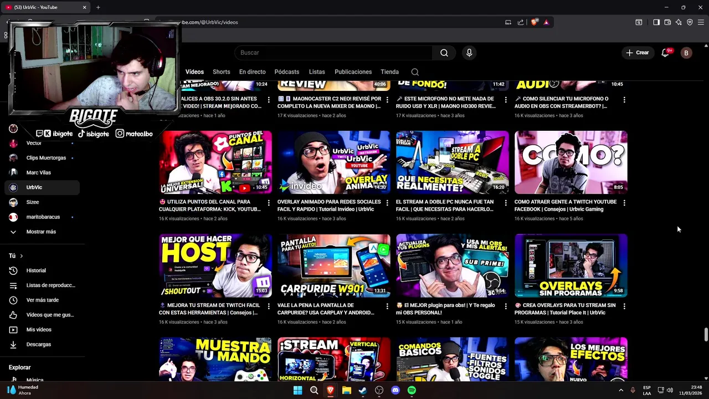Expand the Tú section chevron
709x399 pixels.
tap(21, 256)
